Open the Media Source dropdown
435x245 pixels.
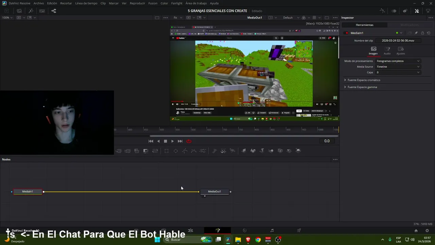398,67
